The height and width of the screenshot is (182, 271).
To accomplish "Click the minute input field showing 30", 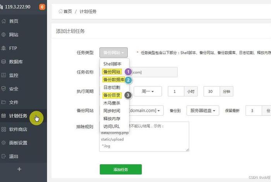I will coord(212,91).
